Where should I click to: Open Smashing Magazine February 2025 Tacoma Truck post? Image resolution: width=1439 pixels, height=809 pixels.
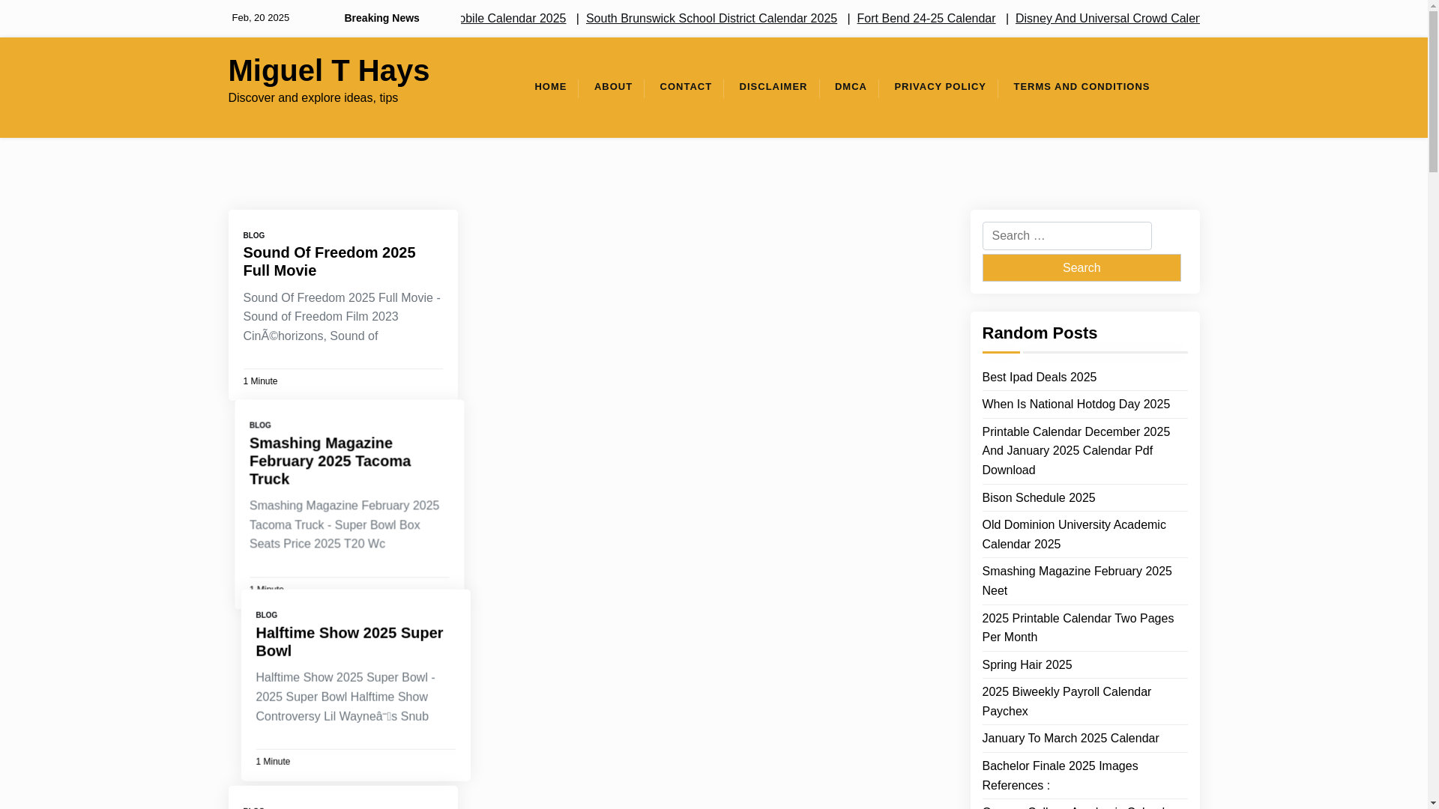point(330,461)
